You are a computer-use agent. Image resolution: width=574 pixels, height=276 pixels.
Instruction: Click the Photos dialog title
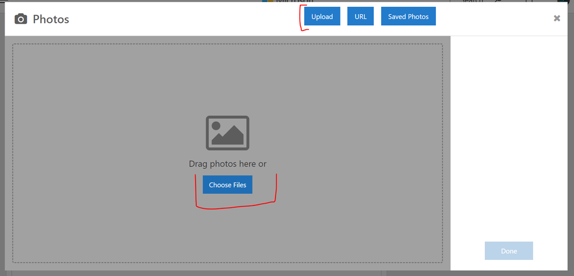coord(51,19)
